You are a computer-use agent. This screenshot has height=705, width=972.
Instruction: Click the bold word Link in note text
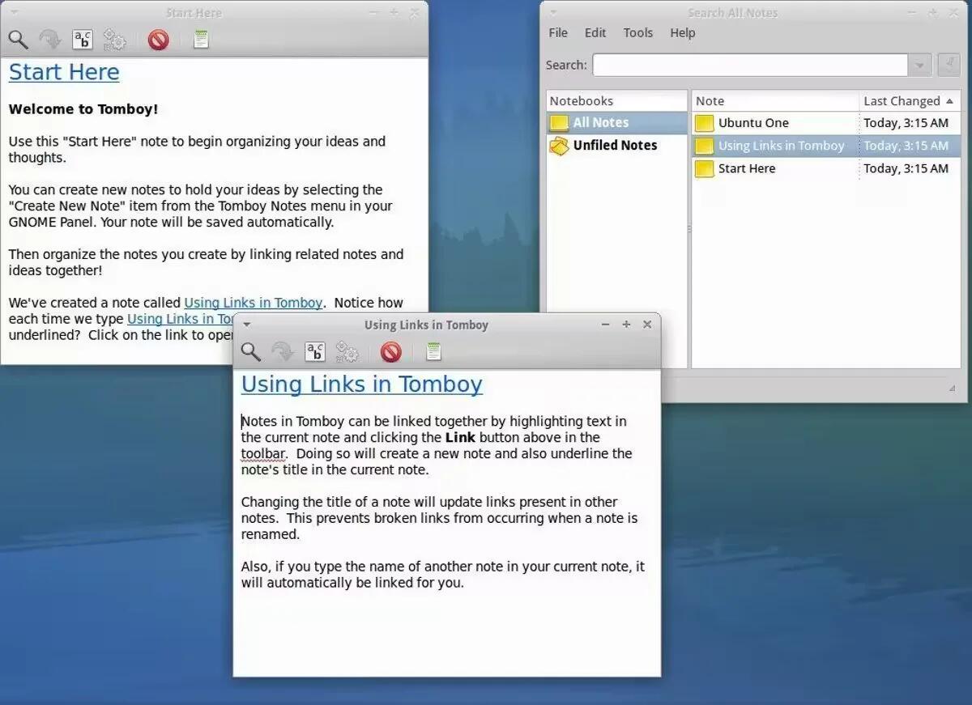coord(460,438)
